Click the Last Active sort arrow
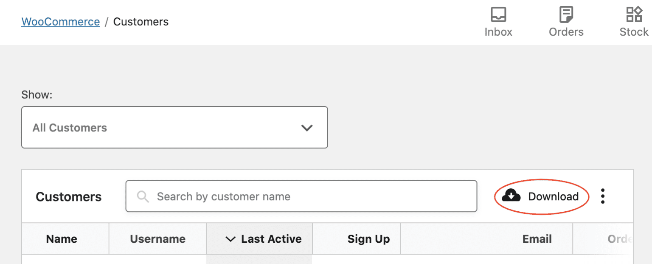The width and height of the screenshot is (652, 264). point(230,239)
